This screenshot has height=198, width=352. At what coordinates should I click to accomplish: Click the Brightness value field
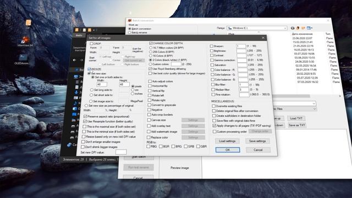click(x=241, y=51)
